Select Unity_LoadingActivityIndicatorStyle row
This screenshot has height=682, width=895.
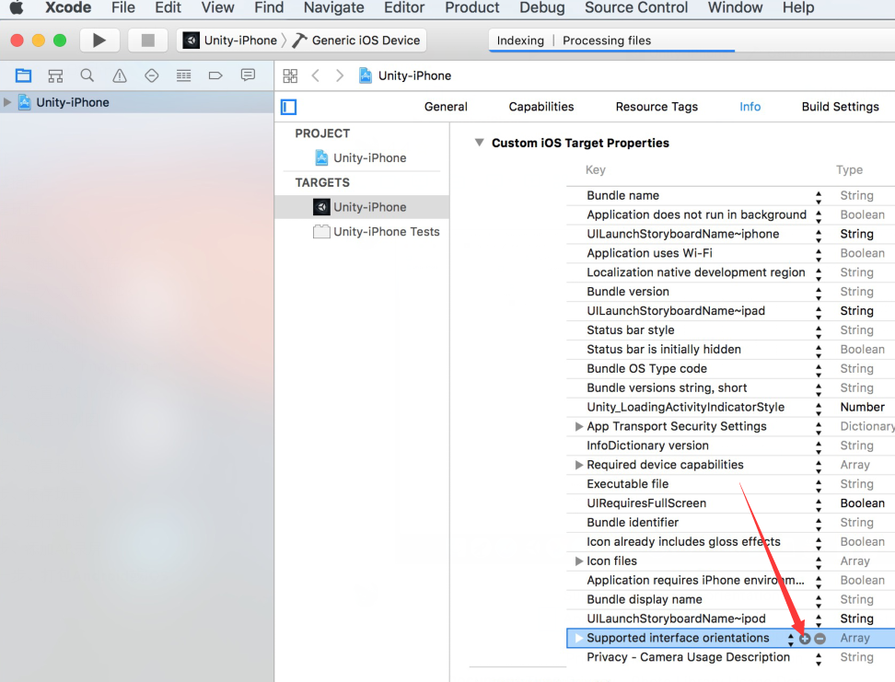(730, 407)
